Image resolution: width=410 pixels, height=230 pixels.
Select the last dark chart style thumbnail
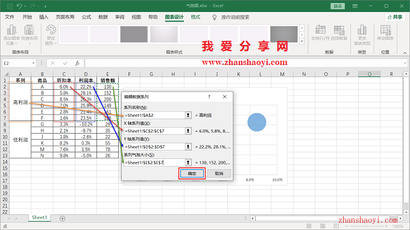[x=284, y=34]
